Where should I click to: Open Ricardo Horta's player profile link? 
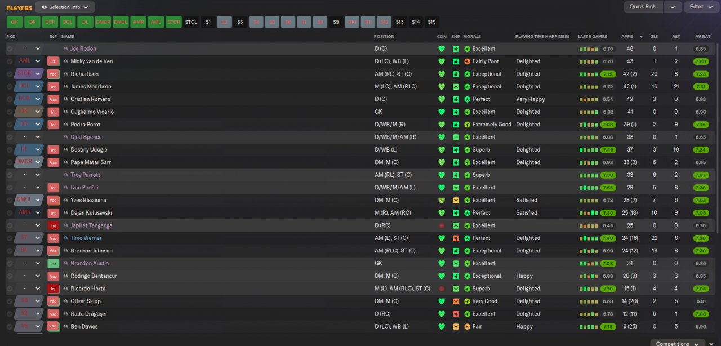(x=88, y=289)
